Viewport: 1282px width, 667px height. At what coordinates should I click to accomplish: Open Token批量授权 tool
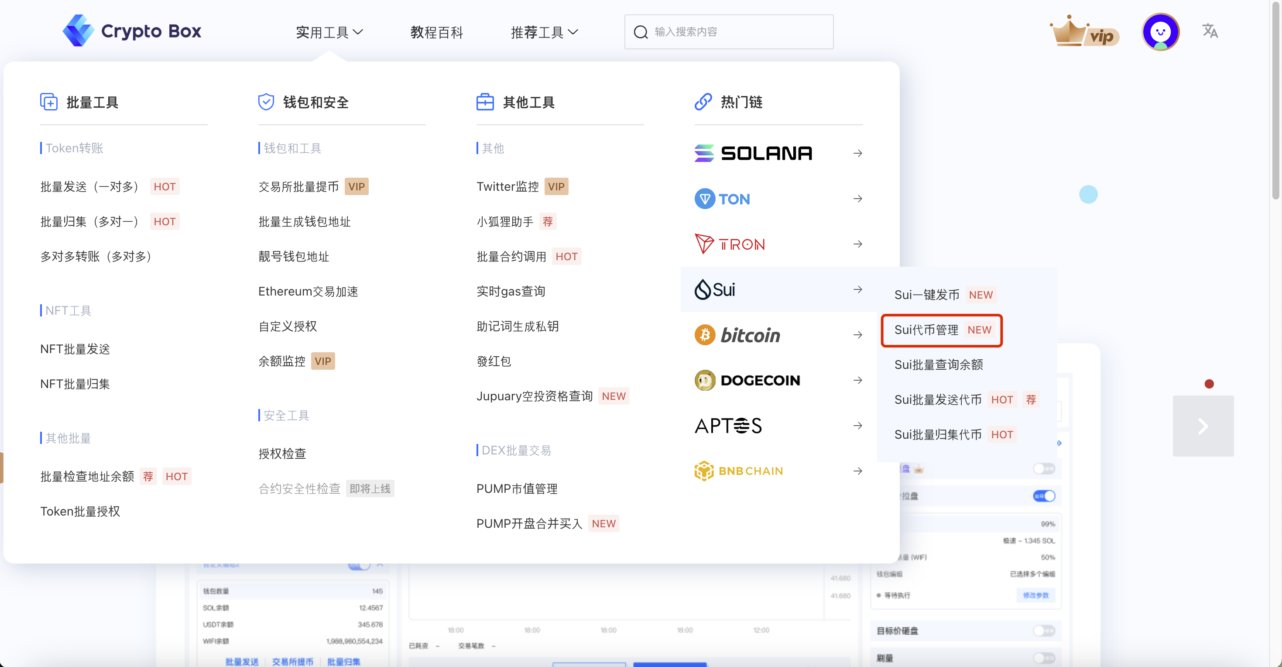click(79, 511)
